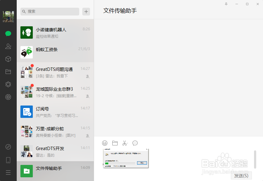Select 文件传输助手 in the chat list

55,171
